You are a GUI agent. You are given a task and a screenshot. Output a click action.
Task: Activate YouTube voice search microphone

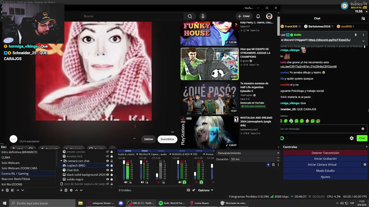click(203, 16)
